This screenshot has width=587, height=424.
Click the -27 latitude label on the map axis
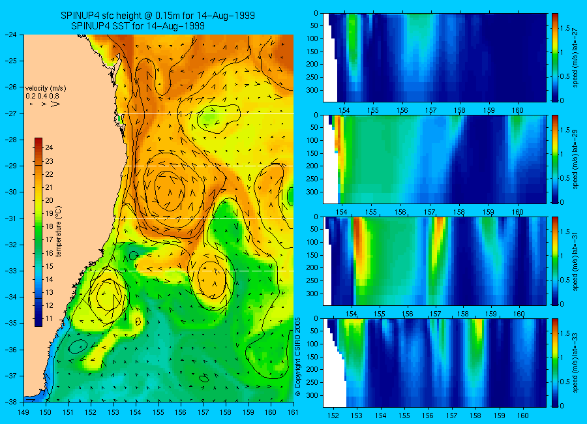coord(11,114)
